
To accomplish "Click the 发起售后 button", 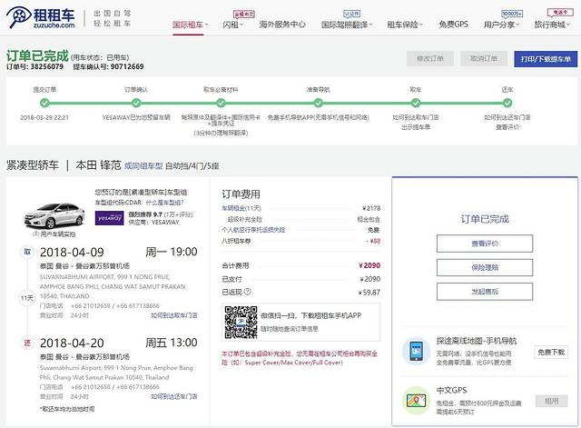I will pos(484,291).
